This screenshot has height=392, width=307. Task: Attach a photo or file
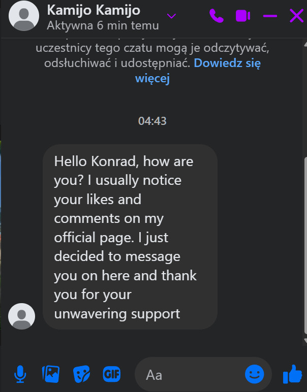(x=51, y=375)
